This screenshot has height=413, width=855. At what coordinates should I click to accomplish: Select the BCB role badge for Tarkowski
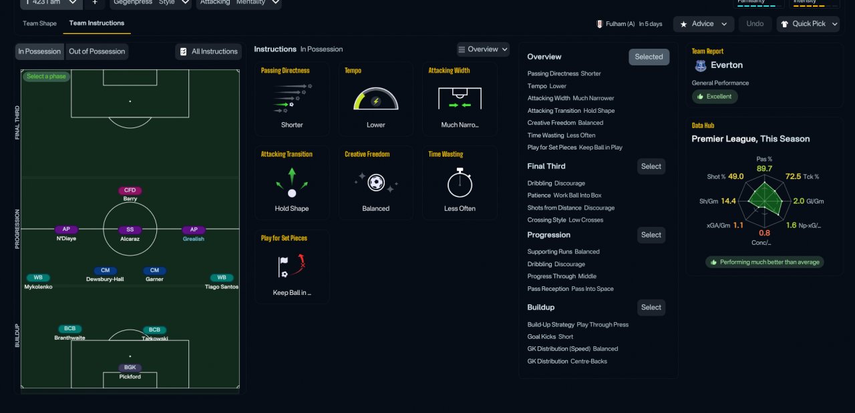(x=154, y=330)
